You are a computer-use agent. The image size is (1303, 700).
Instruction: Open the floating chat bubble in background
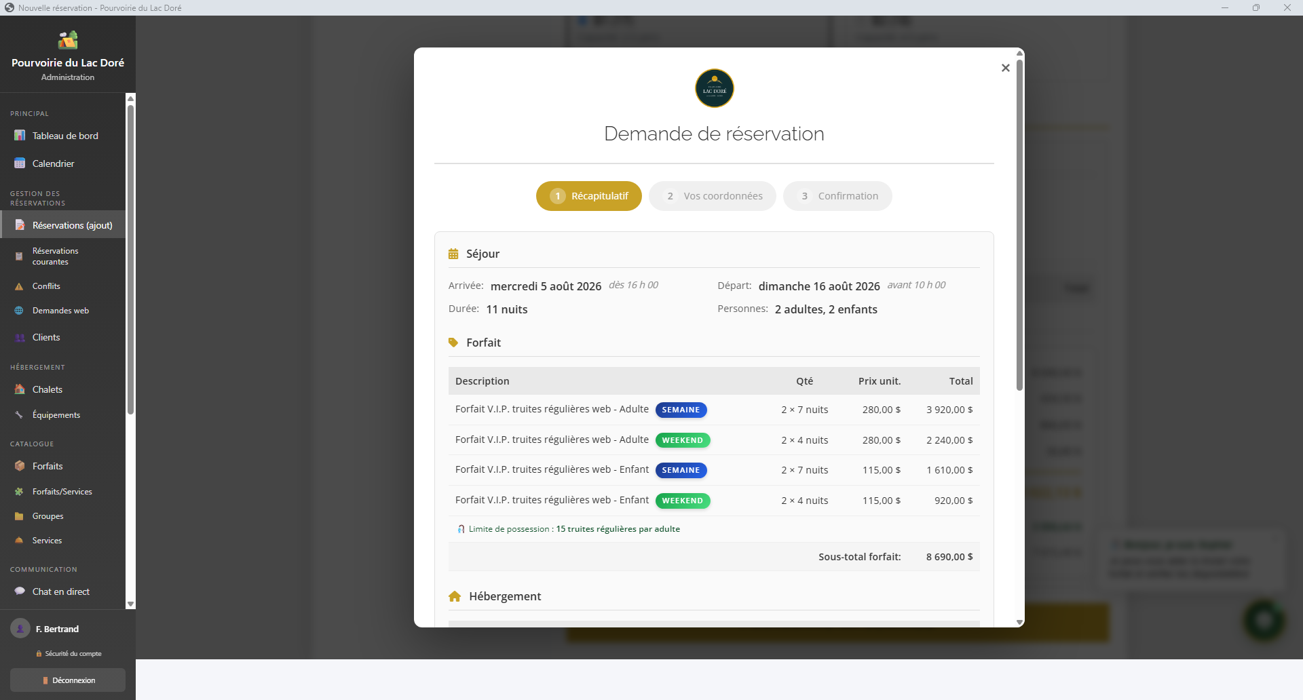[x=1264, y=620]
